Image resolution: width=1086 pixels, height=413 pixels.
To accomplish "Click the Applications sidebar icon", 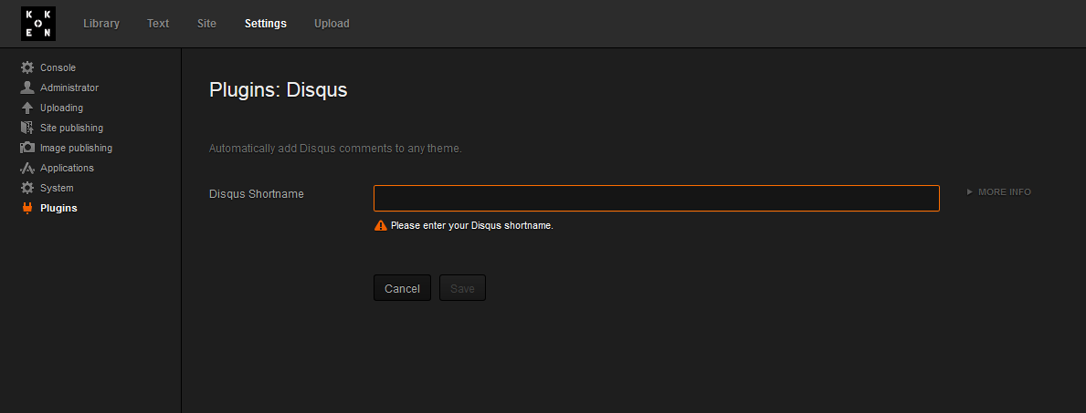I will [x=27, y=168].
